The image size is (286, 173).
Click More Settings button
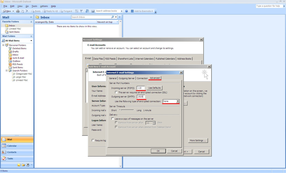point(198,141)
